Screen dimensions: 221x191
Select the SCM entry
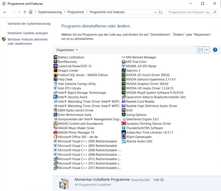(x=129, y=110)
